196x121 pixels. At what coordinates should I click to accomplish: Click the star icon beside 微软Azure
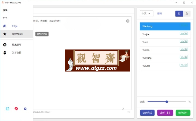point(5,34)
